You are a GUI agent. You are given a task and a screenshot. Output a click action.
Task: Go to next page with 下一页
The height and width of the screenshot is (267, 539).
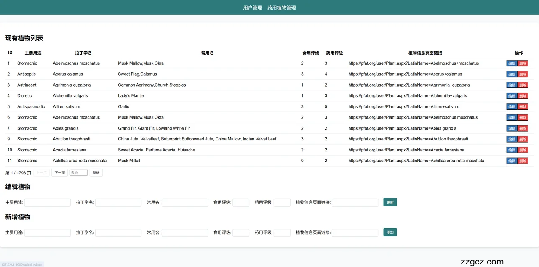coord(59,173)
